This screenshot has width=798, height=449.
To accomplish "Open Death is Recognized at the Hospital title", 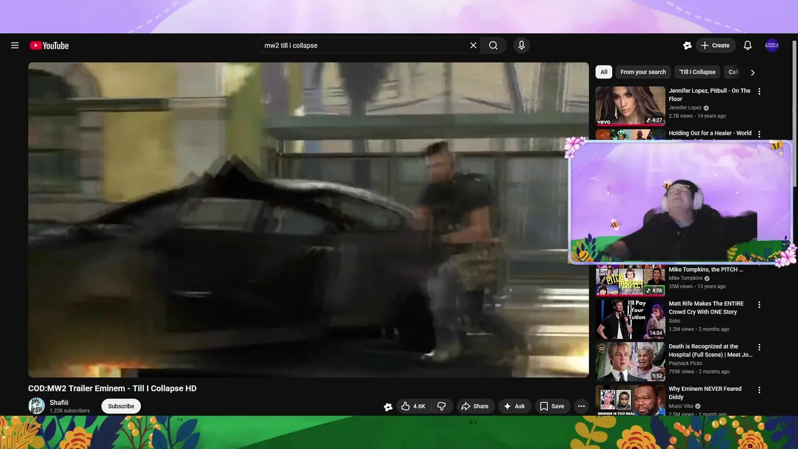I will pyautogui.click(x=711, y=350).
